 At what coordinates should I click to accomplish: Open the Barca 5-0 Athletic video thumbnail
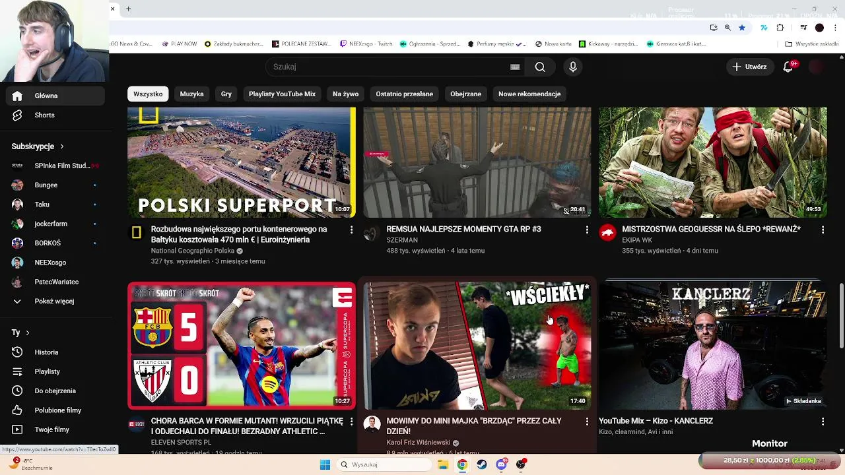pos(242,346)
